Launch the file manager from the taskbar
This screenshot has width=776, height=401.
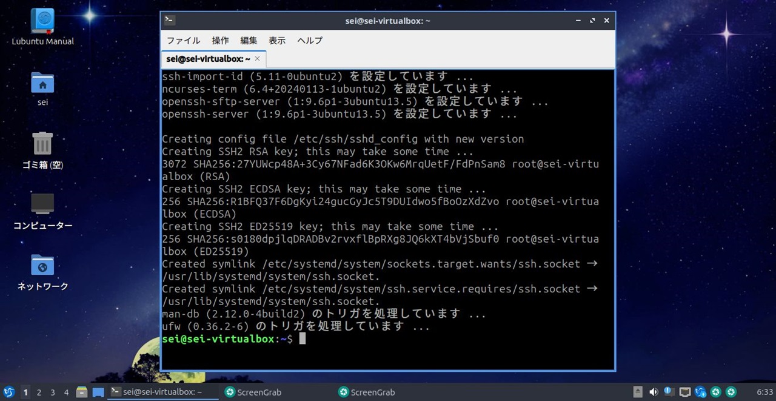[x=82, y=393]
